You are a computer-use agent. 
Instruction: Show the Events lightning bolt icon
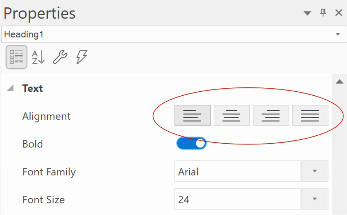coord(82,57)
